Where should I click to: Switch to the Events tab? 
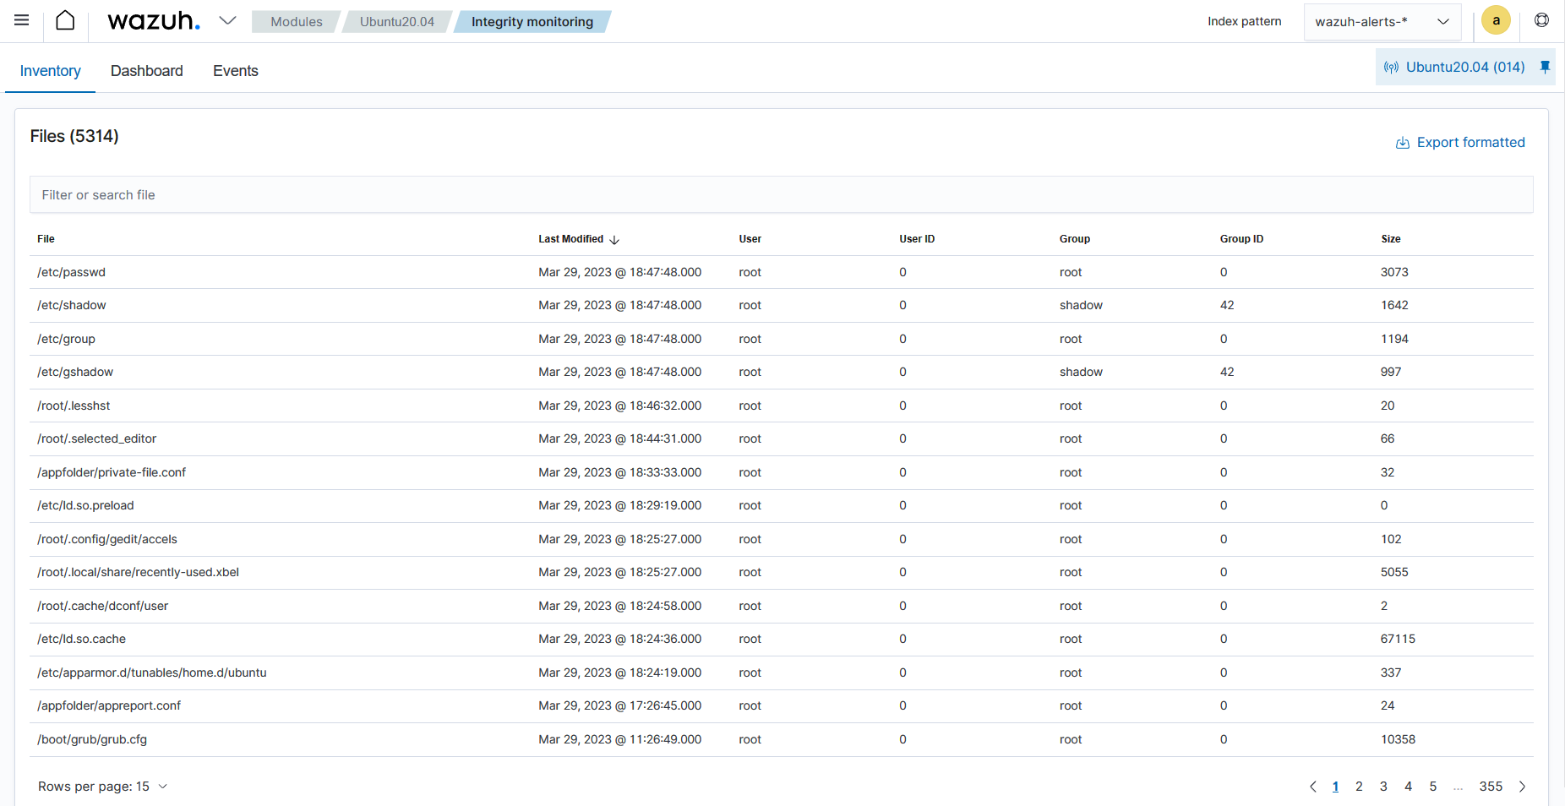[235, 71]
